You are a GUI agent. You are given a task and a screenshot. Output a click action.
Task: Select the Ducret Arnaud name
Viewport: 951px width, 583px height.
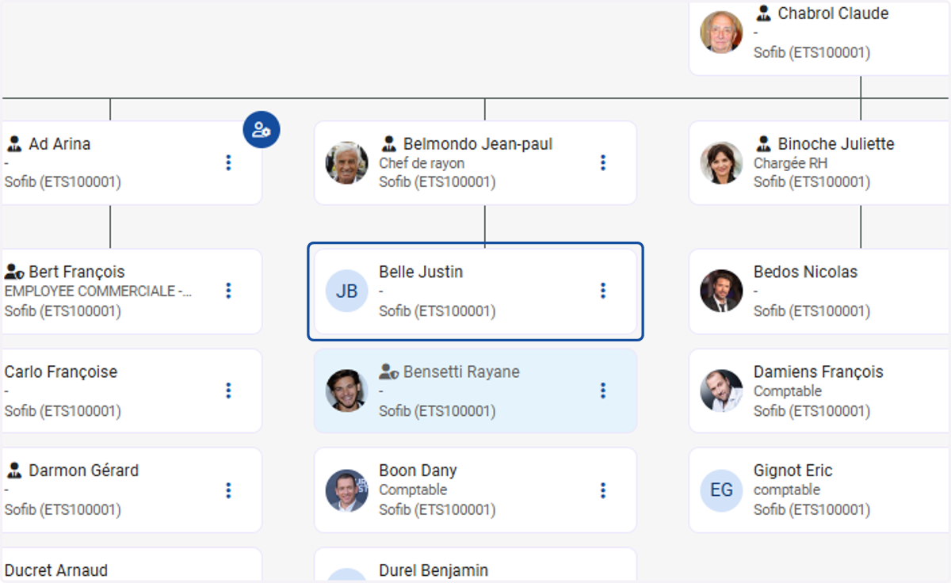56,570
